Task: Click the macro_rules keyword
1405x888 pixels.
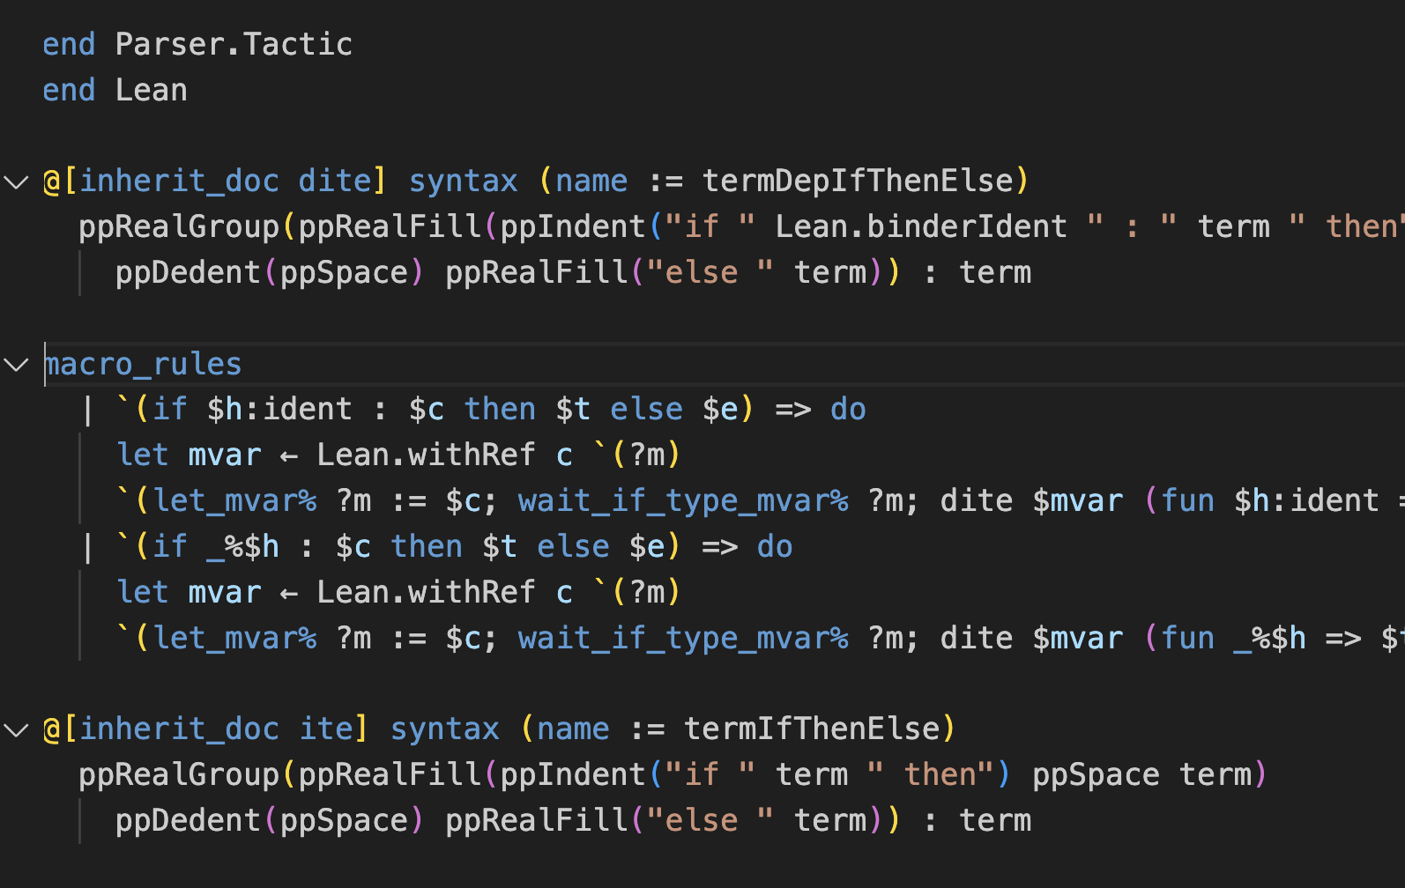Action: (x=143, y=365)
